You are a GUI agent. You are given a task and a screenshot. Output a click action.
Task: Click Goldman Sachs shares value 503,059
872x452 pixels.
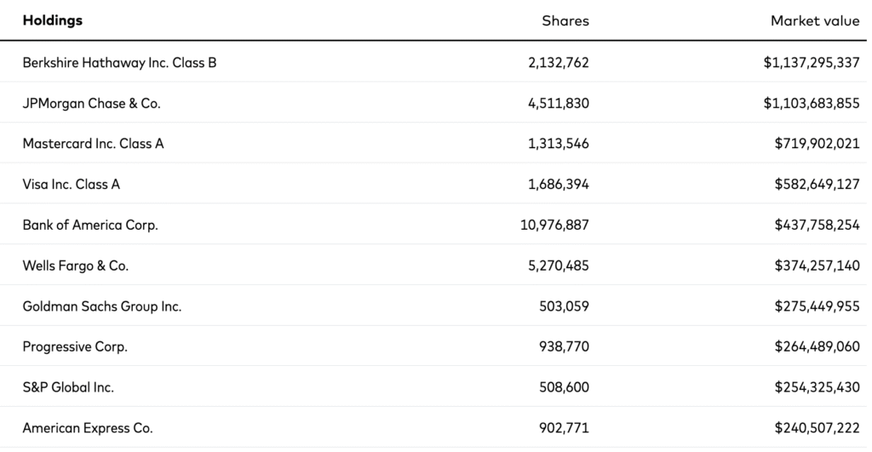coord(563,306)
